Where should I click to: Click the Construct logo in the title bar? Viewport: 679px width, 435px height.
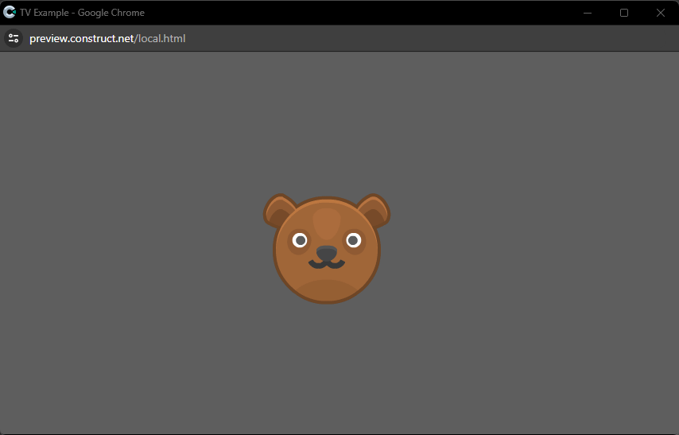point(10,13)
